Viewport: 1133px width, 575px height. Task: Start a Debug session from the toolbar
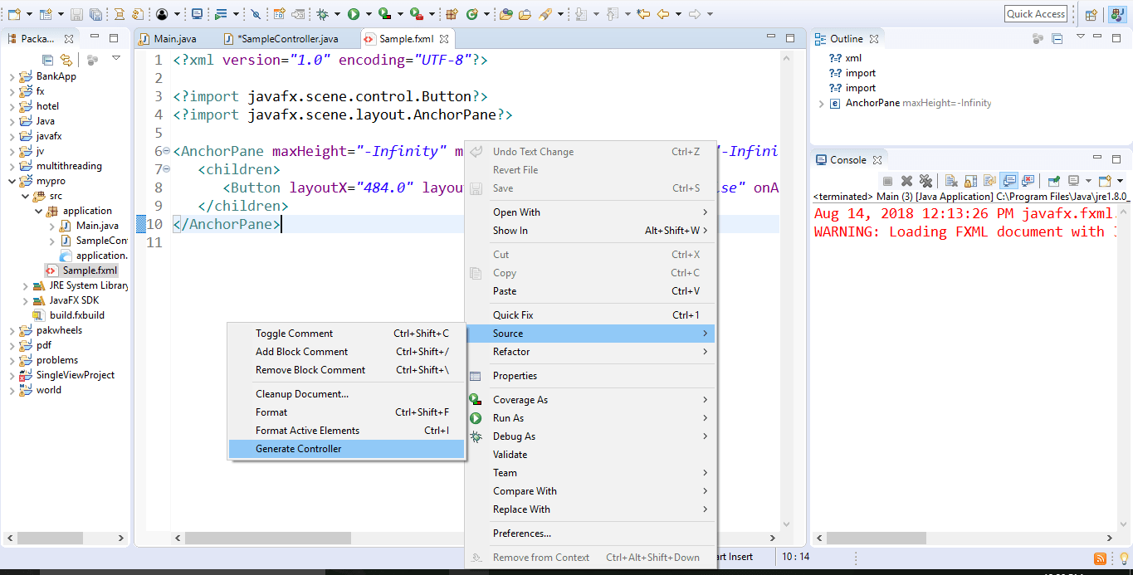click(322, 13)
